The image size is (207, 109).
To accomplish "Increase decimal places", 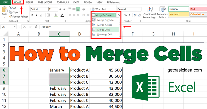I will coord(135,15).
